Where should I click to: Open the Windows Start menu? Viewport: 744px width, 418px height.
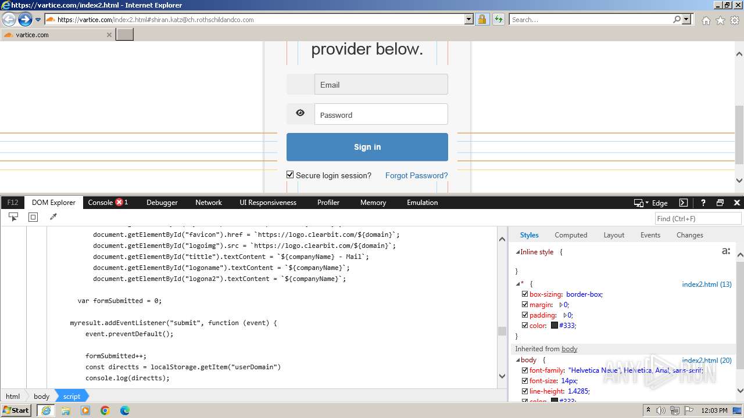(16, 410)
